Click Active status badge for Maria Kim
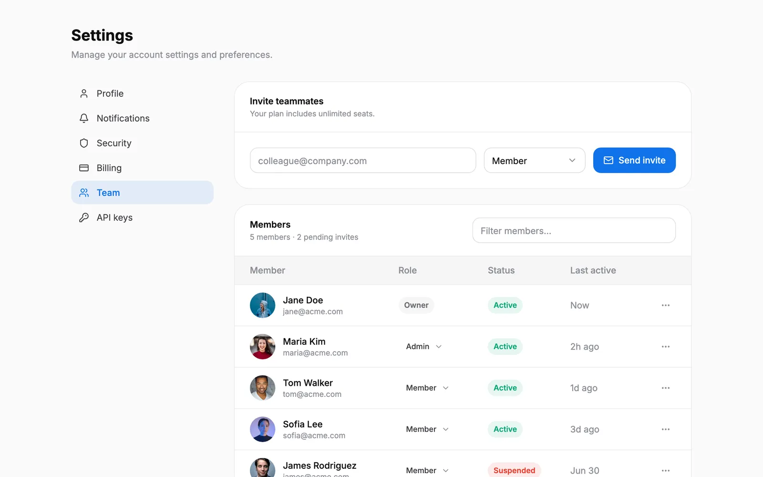The height and width of the screenshot is (477, 763). (x=505, y=347)
